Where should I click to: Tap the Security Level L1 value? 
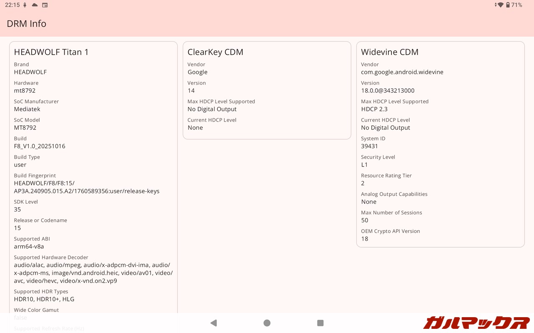coord(365,165)
